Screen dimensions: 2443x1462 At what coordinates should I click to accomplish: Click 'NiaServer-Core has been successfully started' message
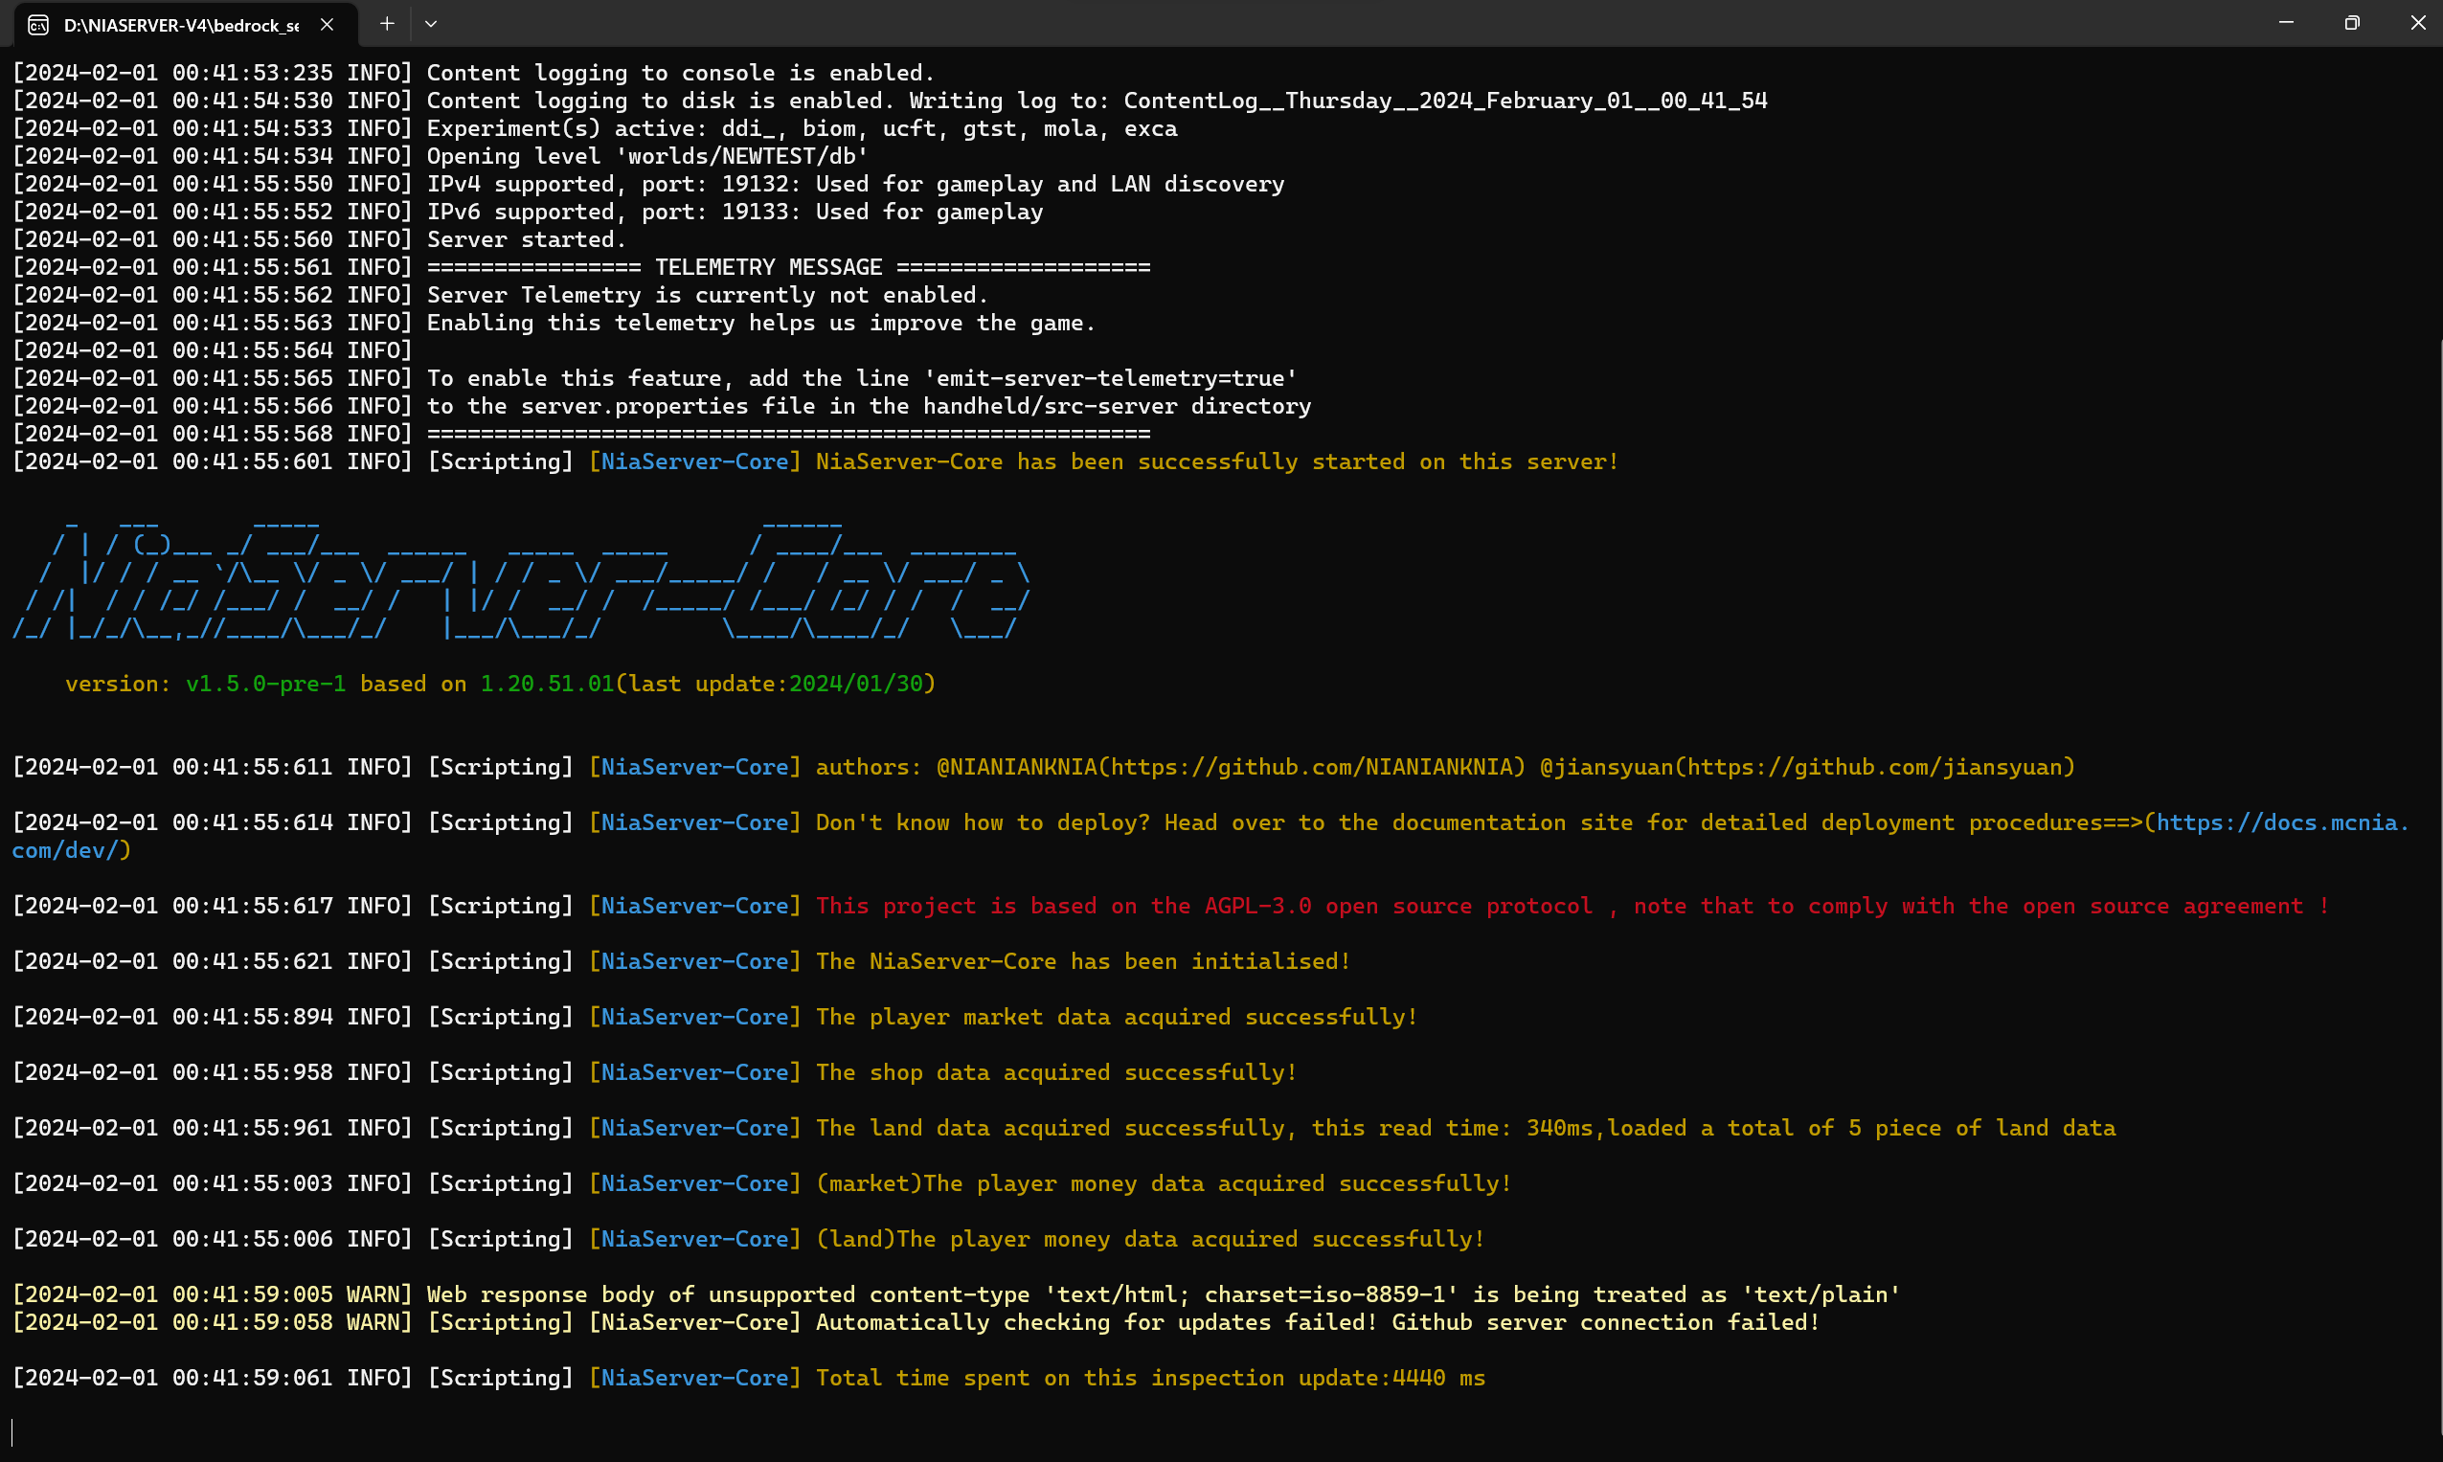[x=1217, y=462]
